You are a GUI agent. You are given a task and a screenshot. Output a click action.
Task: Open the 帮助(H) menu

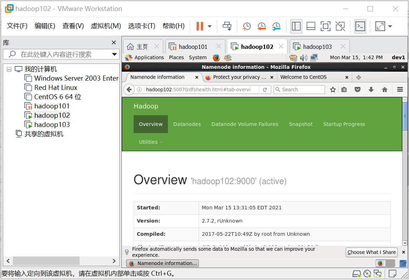click(174, 26)
